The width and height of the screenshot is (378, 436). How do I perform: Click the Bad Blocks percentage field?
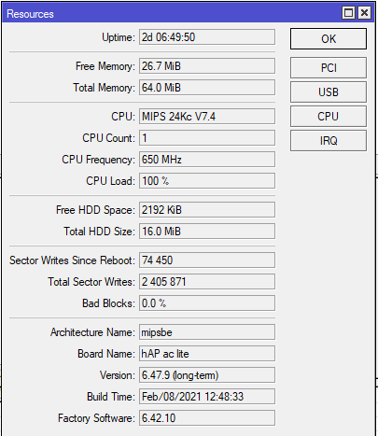pos(207,303)
